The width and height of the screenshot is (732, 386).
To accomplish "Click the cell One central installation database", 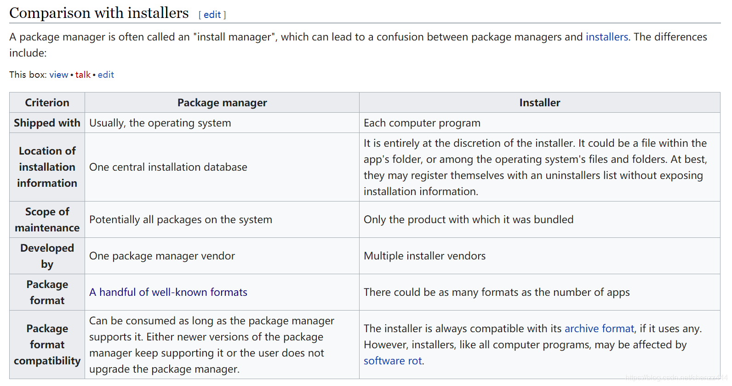I will click(222, 167).
